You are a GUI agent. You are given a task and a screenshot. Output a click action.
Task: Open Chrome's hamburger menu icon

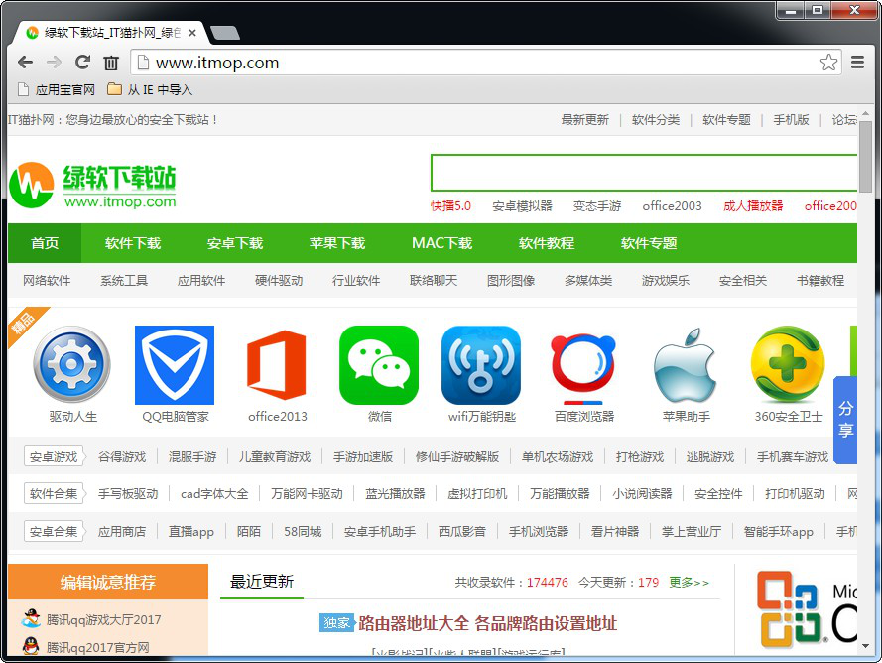[x=857, y=62]
